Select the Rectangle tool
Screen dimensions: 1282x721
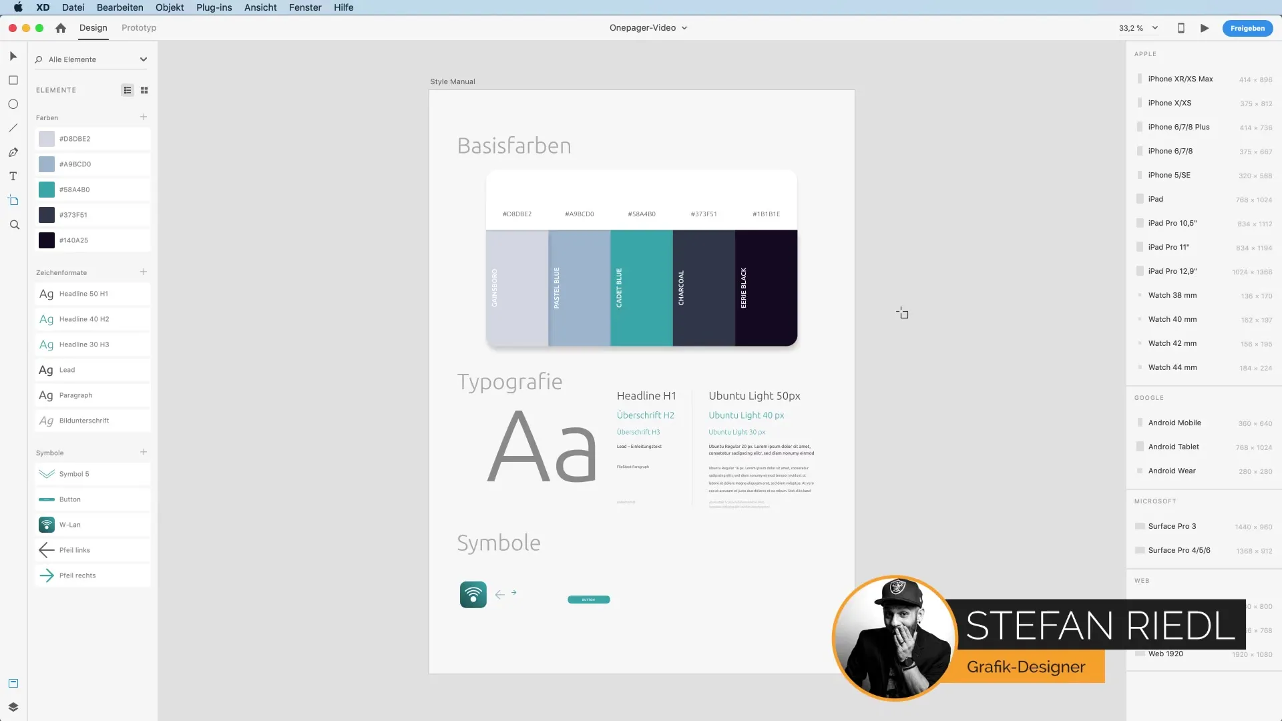(13, 80)
